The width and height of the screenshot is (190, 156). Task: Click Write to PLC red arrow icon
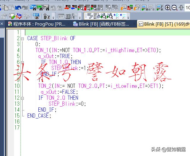[67, 7]
